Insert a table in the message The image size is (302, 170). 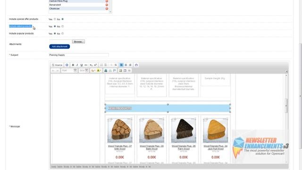point(125,71)
